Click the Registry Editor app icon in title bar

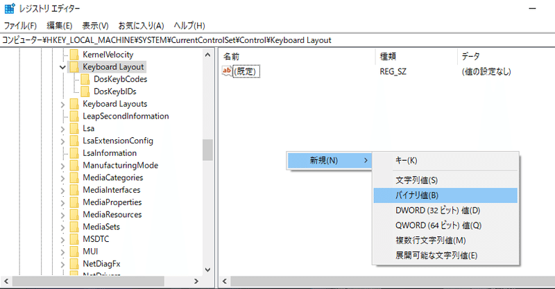[x=10, y=8]
